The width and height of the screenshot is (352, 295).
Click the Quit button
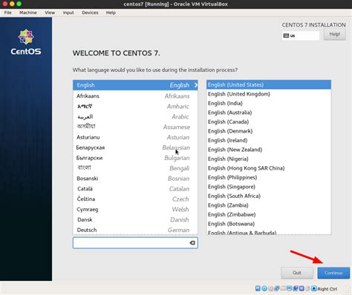click(297, 273)
